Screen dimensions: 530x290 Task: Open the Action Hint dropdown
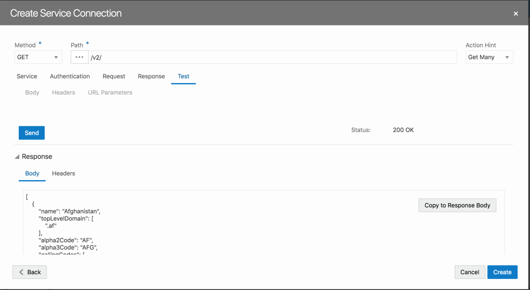[x=489, y=57]
